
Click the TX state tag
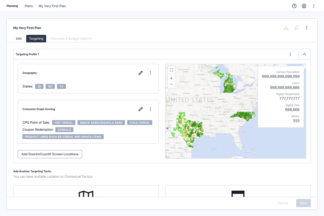pyautogui.click(x=62, y=86)
